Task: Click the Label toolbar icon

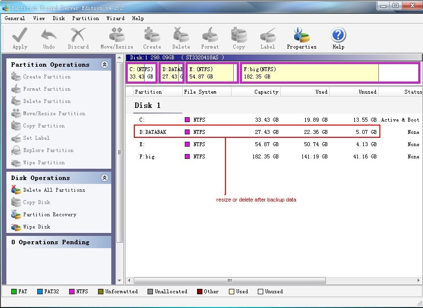Action: pyautogui.click(x=268, y=35)
